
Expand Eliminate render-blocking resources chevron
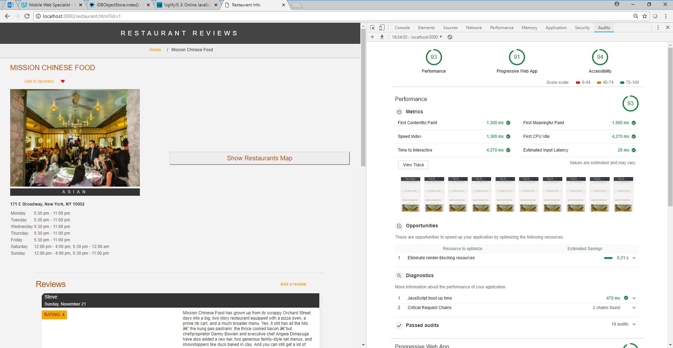tap(634, 258)
